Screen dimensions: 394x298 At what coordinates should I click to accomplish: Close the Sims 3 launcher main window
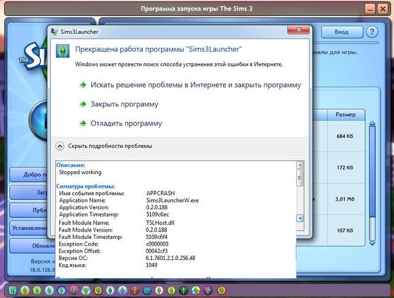coord(383,9)
